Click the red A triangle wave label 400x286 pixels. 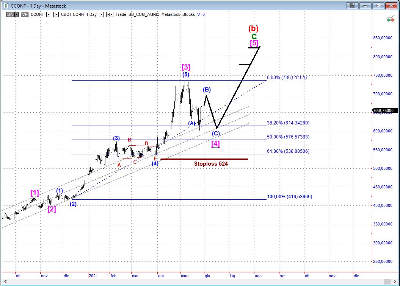tap(119, 165)
